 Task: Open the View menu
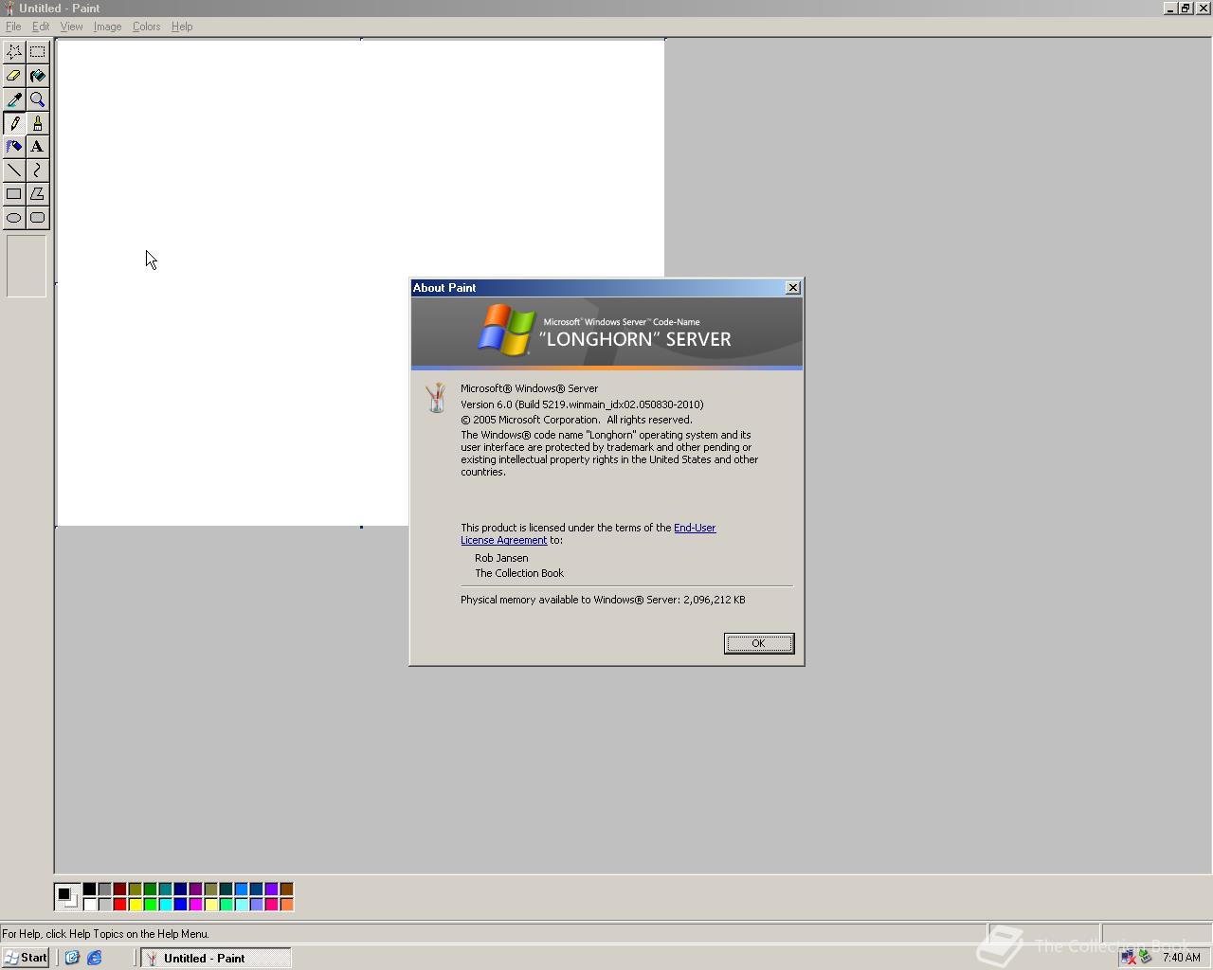coord(71,27)
